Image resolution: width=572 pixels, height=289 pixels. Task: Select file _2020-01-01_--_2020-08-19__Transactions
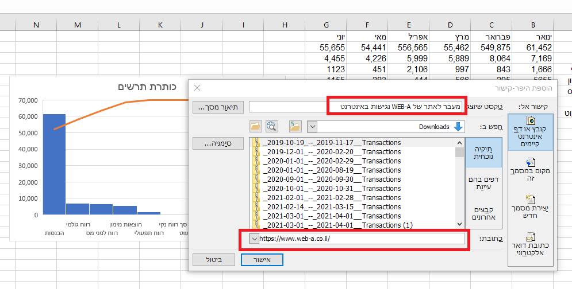pos(332,170)
